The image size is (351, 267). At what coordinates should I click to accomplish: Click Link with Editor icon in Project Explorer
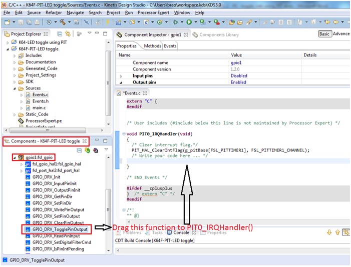tap(68, 34)
